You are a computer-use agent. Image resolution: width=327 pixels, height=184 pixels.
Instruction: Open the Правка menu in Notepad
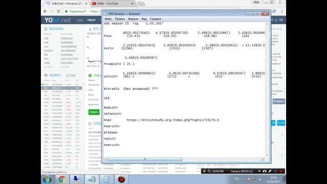point(120,19)
